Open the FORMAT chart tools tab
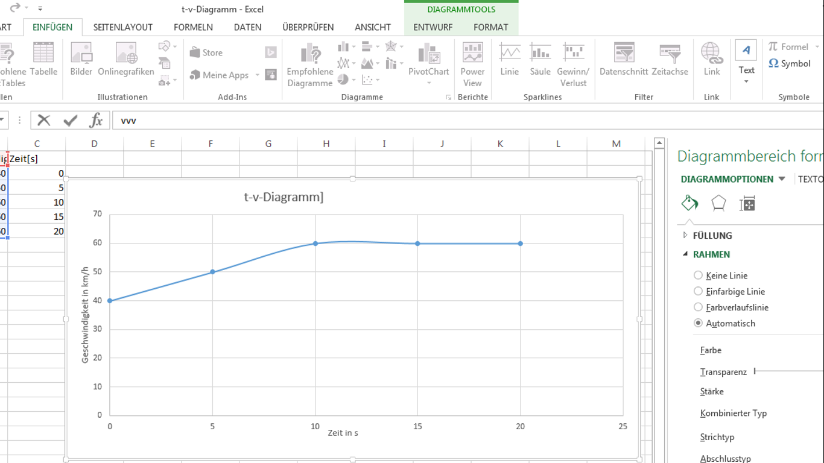This screenshot has width=824, height=463. click(491, 27)
